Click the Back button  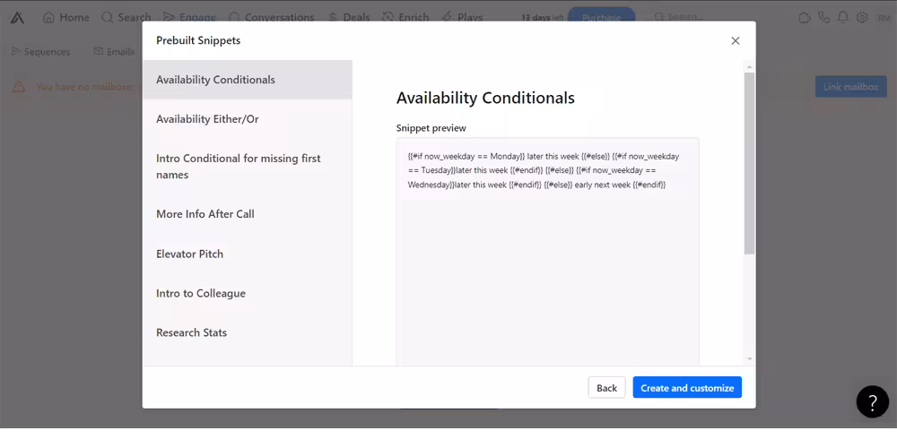(x=606, y=388)
